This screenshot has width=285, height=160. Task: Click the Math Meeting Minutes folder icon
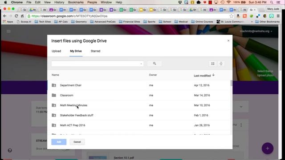pos(54,105)
